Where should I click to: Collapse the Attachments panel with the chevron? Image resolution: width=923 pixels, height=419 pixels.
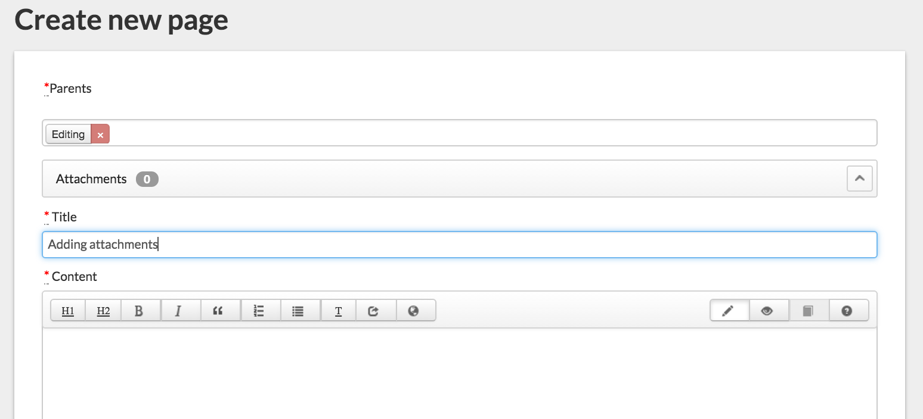[859, 179]
